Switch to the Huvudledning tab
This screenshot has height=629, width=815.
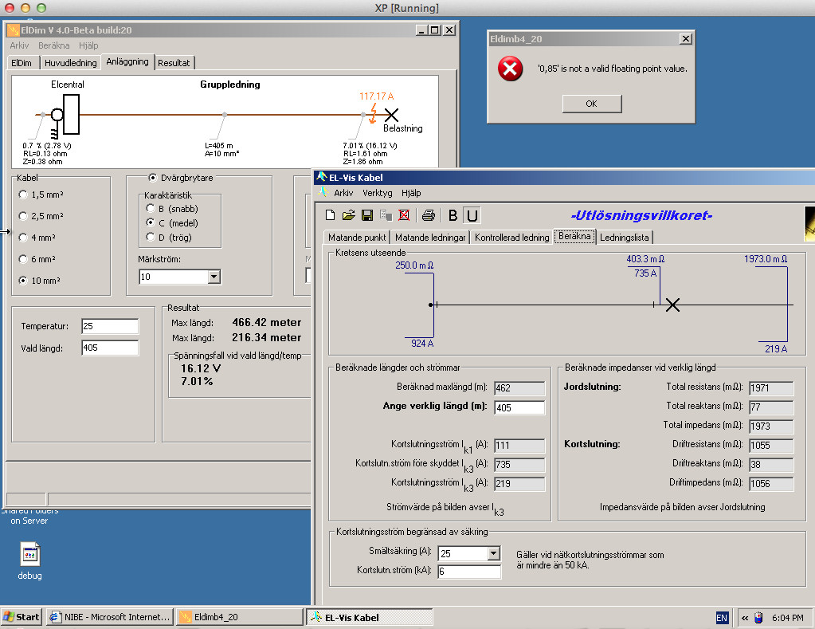[71, 63]
